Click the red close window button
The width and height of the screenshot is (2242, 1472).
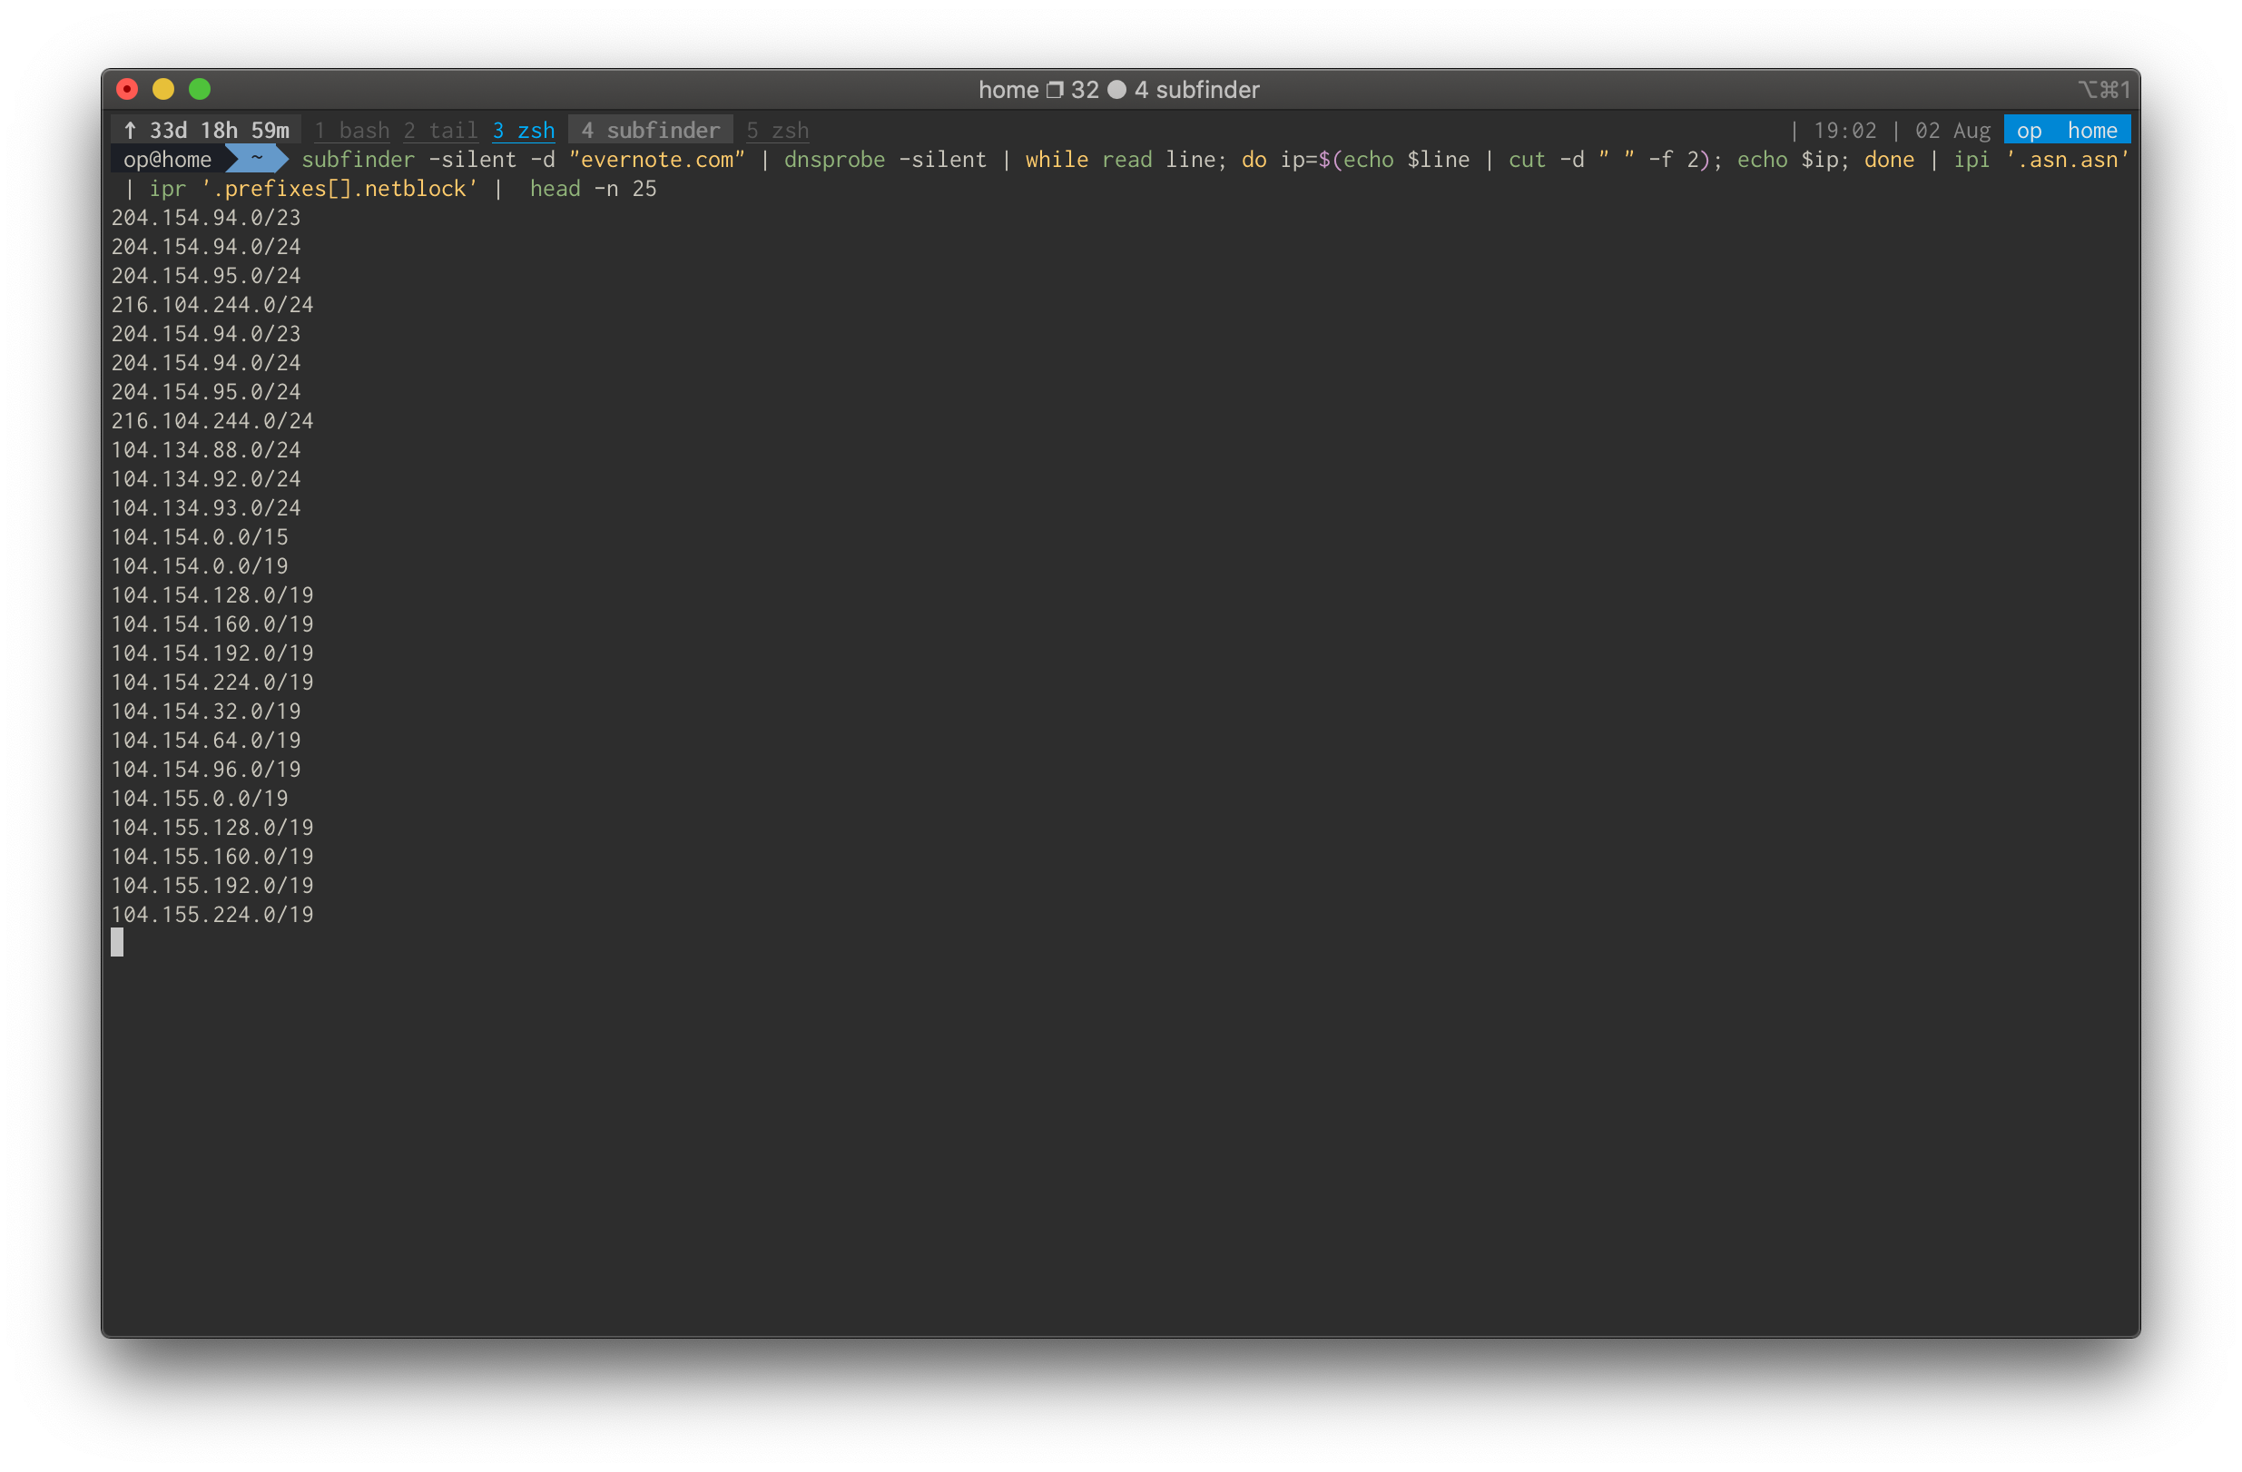(x=127, y=90)
